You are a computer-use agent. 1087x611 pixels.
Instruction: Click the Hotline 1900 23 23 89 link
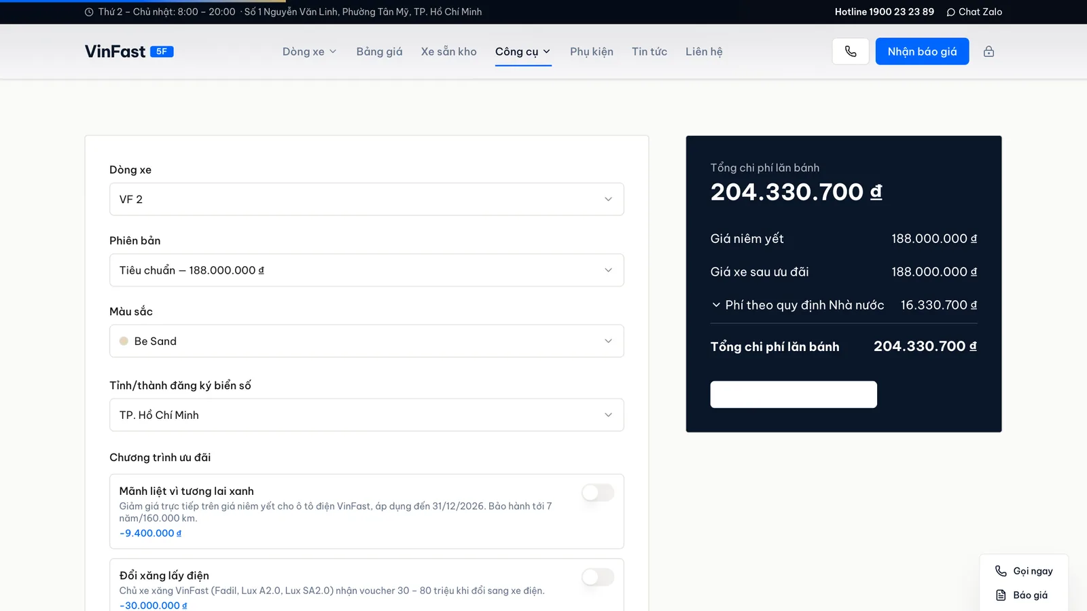coord(884,12)
